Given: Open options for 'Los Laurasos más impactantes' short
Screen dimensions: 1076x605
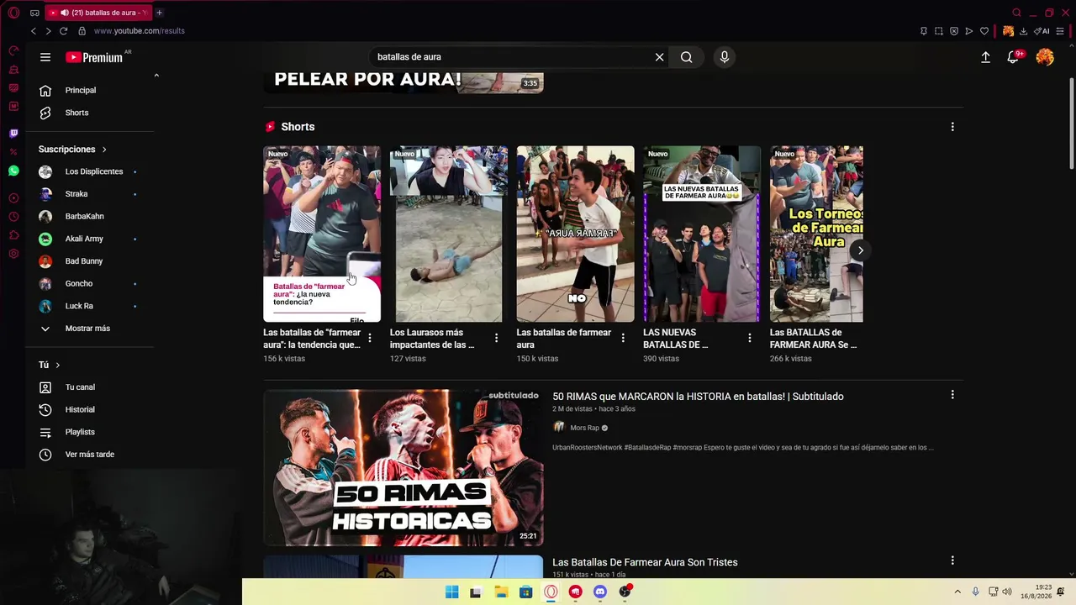Looking at the screenshot, I should coord(496,338).
